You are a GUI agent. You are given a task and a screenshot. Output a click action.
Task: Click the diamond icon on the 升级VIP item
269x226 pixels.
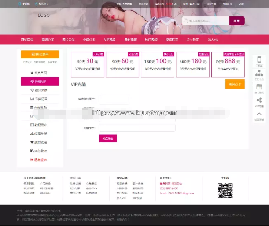pyautogui.click(x=32, y=81)
